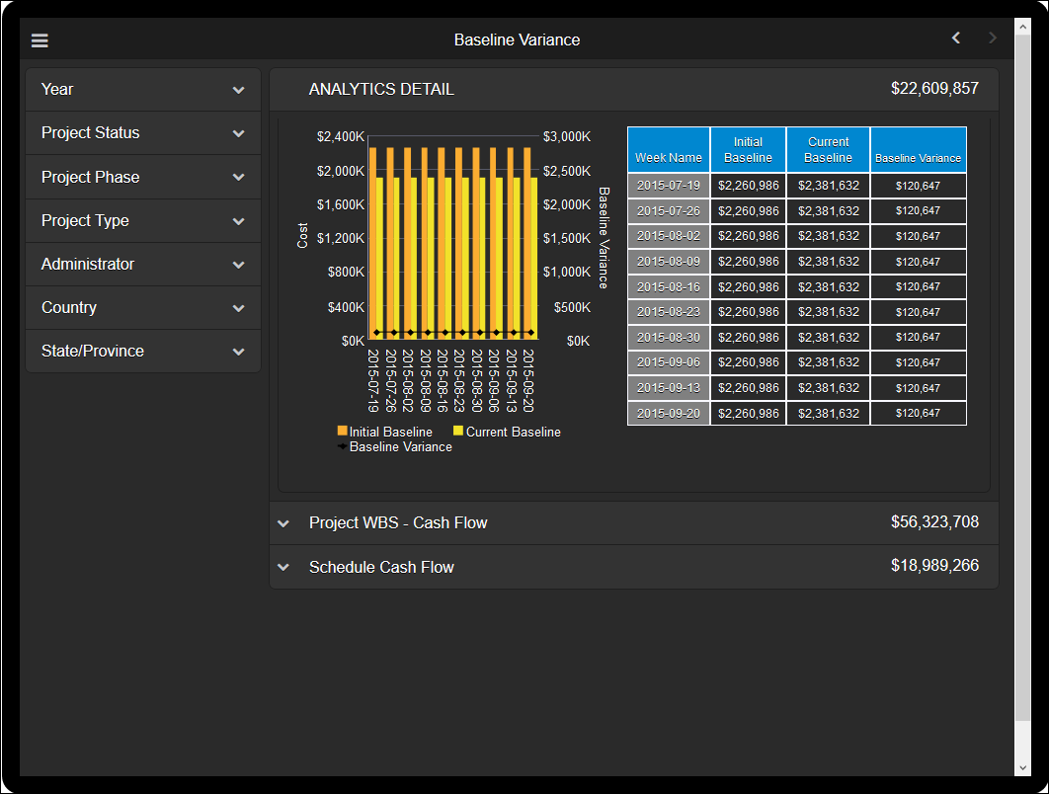1049x794 pixels.
Task: Select the Baseline Variance column header
Action: click(x=918, y=150)
